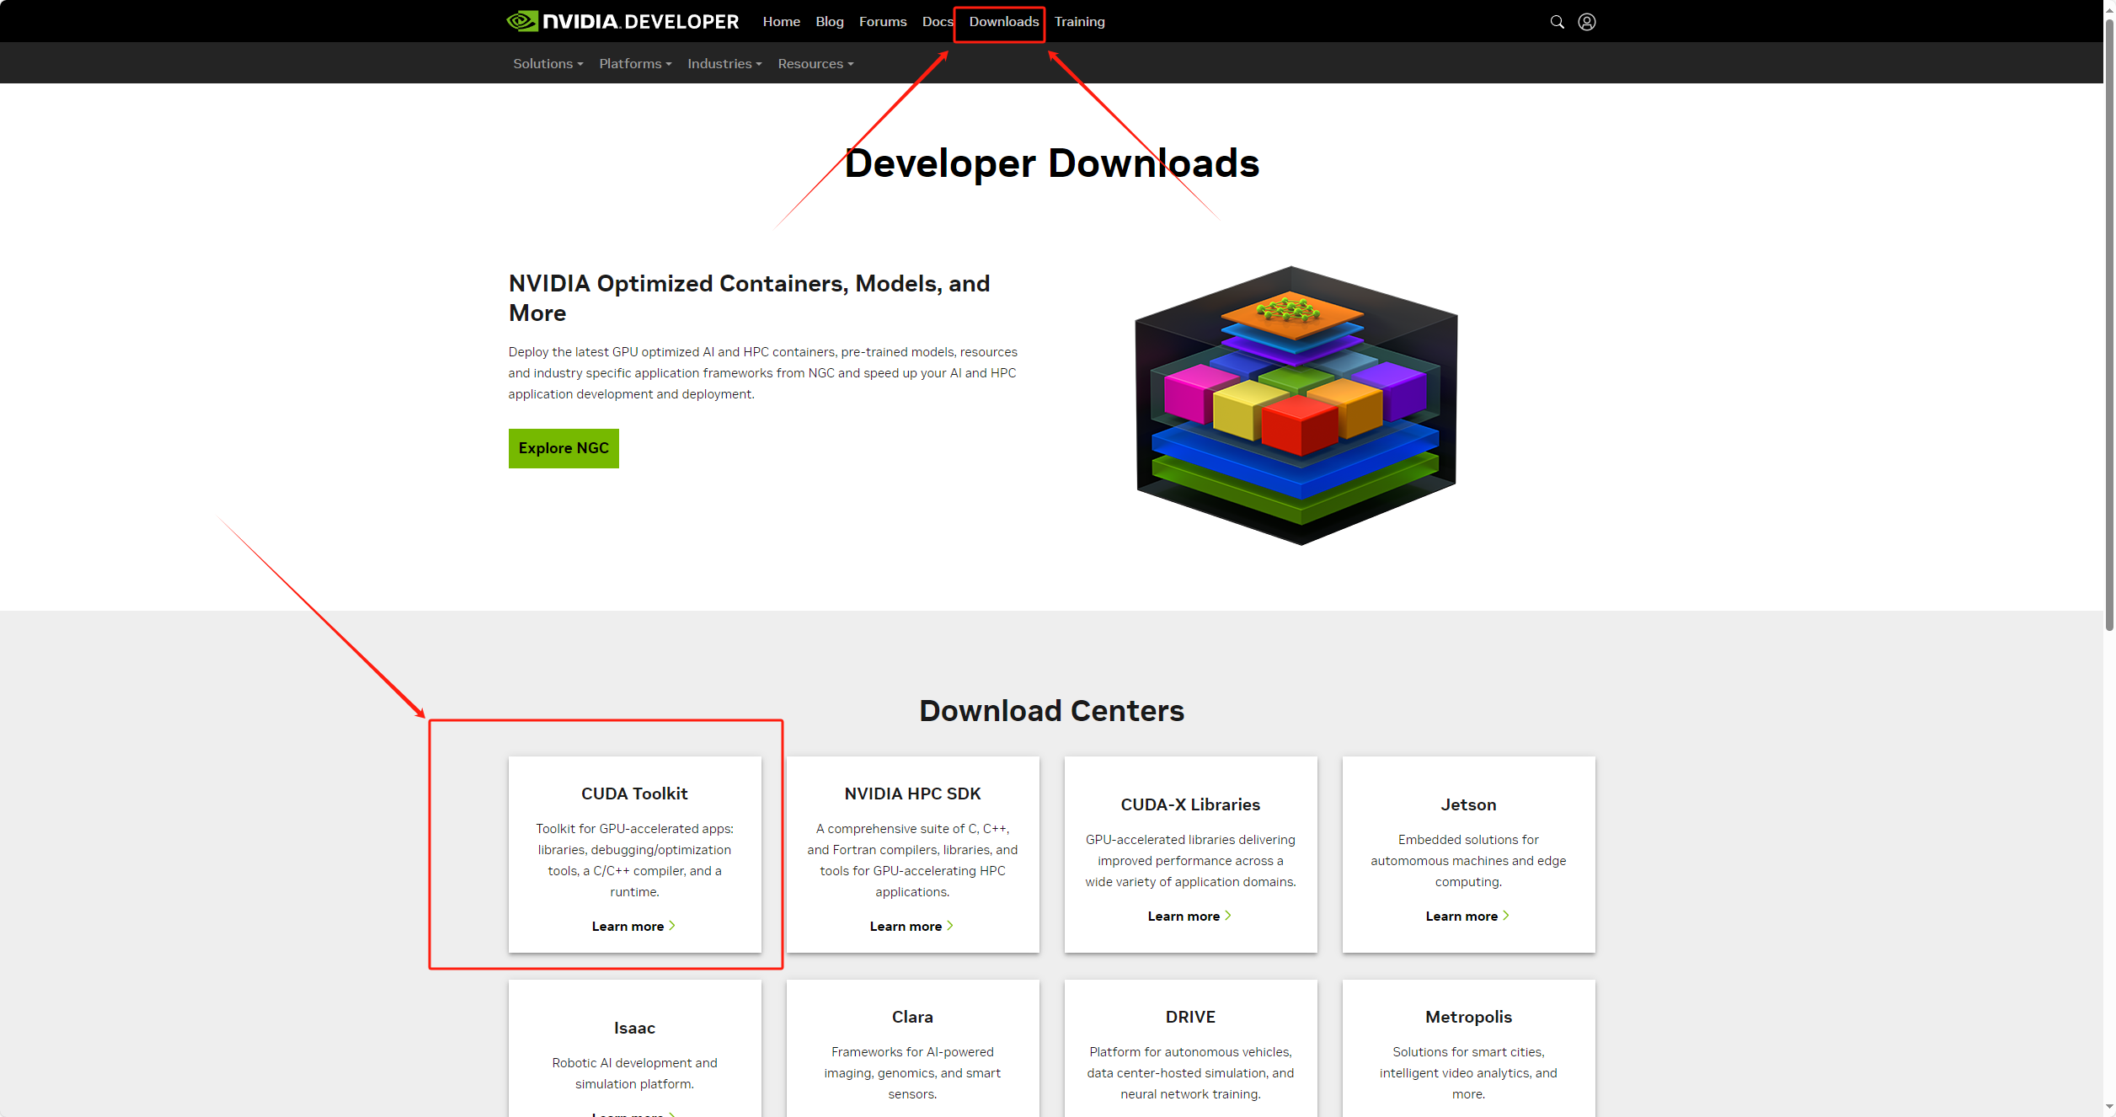This screenshot has width=2116, height=1117.
Task: Click 'Platform for autonomous vehicles' description
Action: pos(1190,1073)
